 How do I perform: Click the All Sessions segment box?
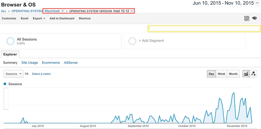coord(60,41)
